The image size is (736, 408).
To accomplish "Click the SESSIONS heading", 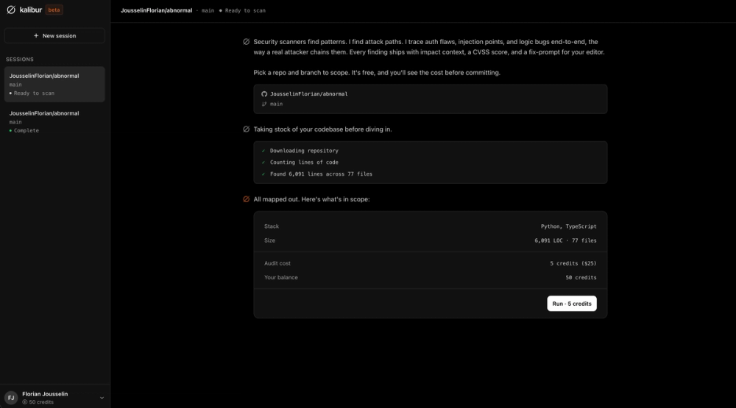I will [x=20, y=60].
